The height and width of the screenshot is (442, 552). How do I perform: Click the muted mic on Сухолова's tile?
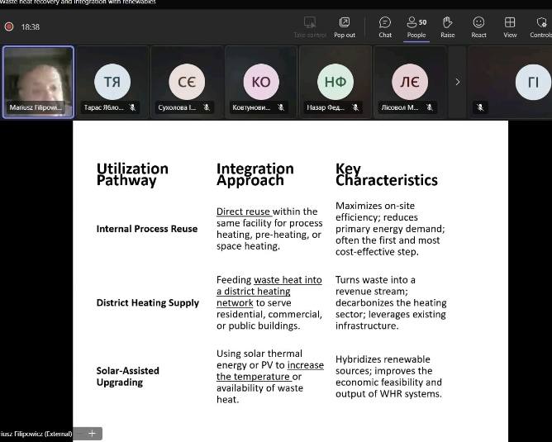pos(207,107)
